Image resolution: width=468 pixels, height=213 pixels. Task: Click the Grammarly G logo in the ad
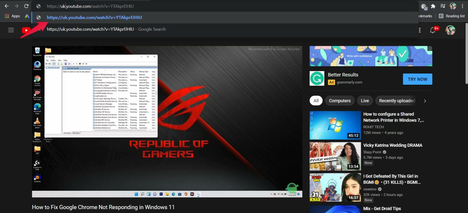pos(317,78)
